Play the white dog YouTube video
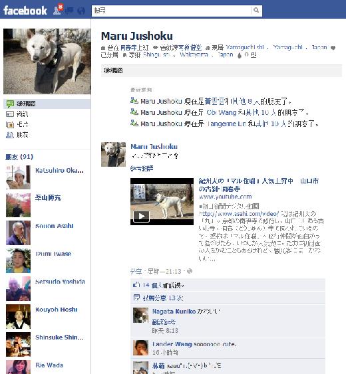Screen dimensions: 346x374 [141, 217]
